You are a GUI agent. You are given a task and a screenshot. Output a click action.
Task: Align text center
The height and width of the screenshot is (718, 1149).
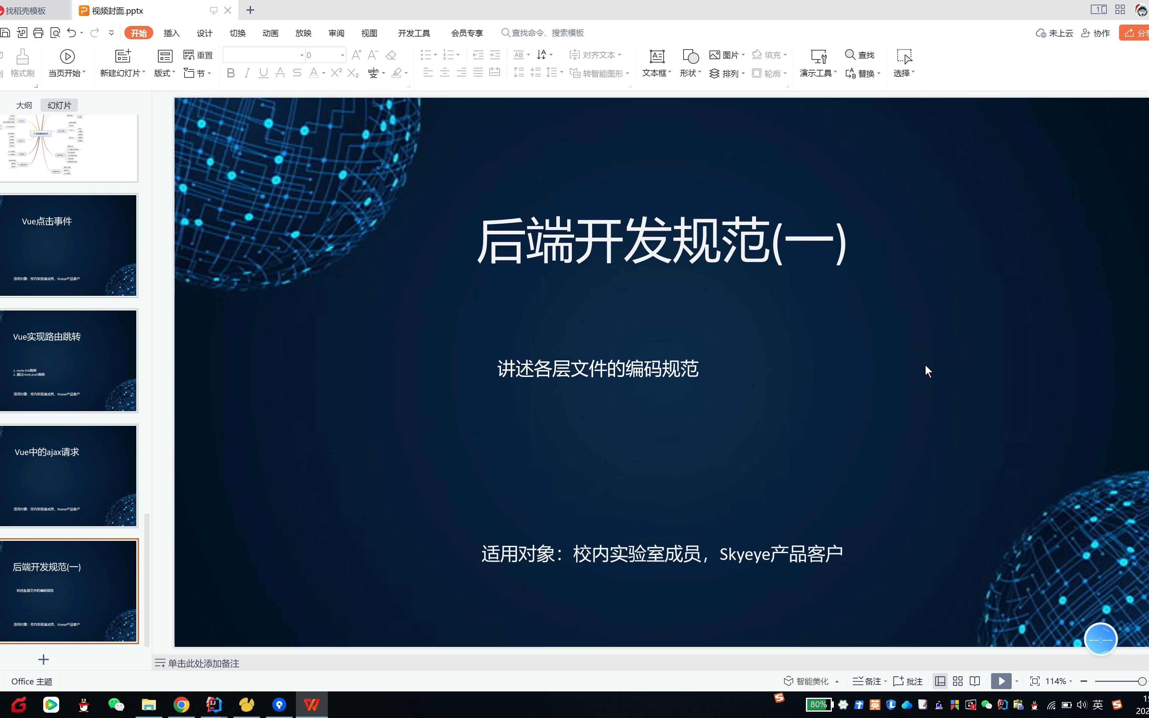(x=445, y=73)
